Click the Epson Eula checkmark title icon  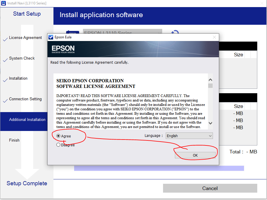[51, 37]
